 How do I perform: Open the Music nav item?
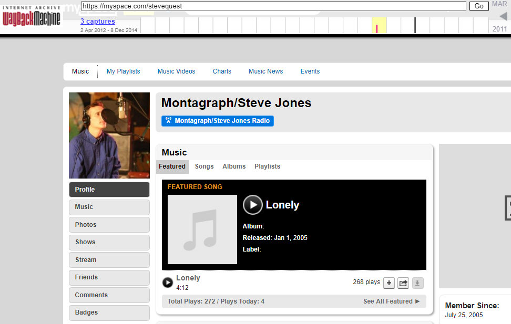click(x=80, y=71)
